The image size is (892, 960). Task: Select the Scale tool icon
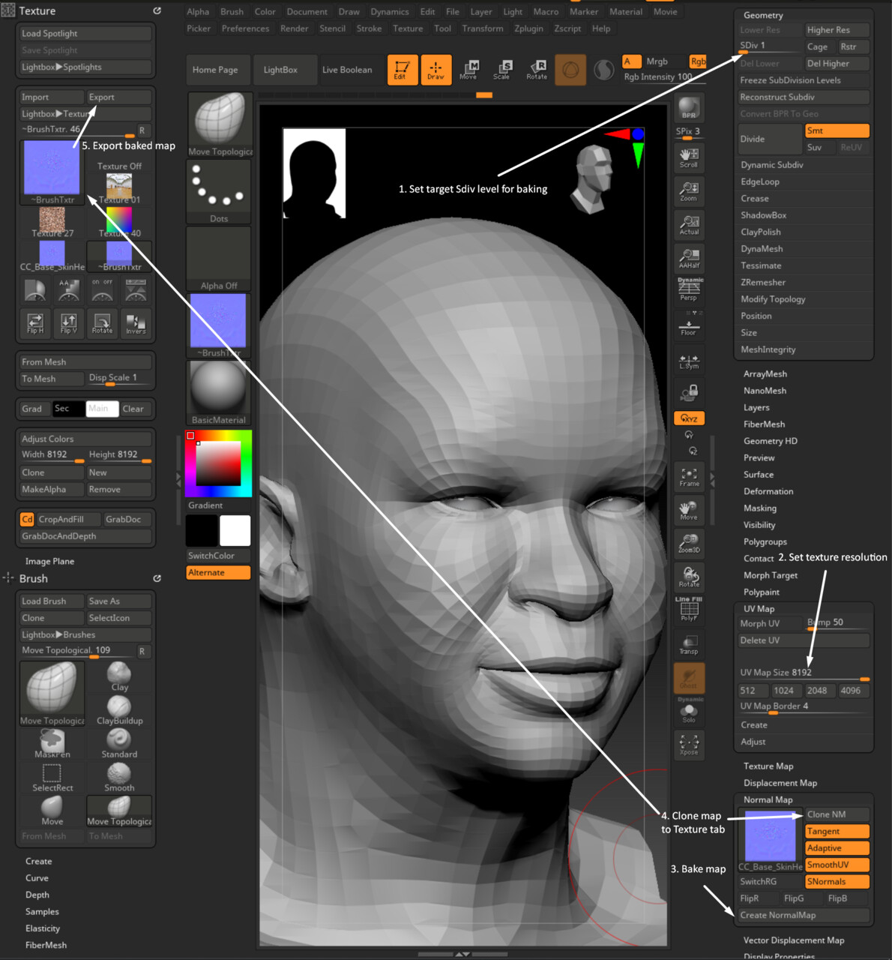[501, 70]
